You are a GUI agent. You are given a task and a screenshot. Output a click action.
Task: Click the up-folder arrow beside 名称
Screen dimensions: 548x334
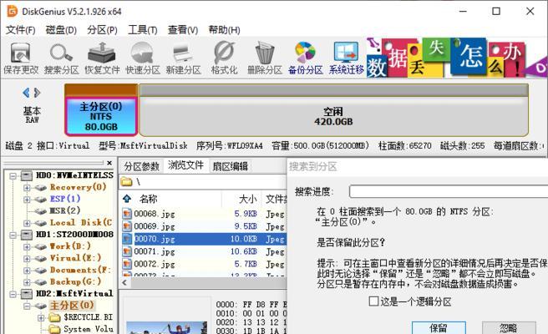[127, 199]
